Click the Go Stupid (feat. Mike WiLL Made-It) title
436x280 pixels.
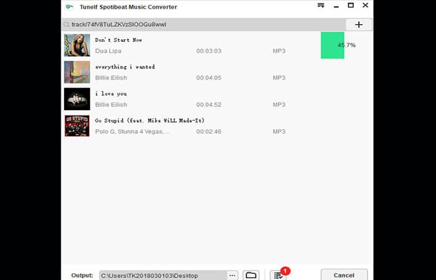click(149, 121)
